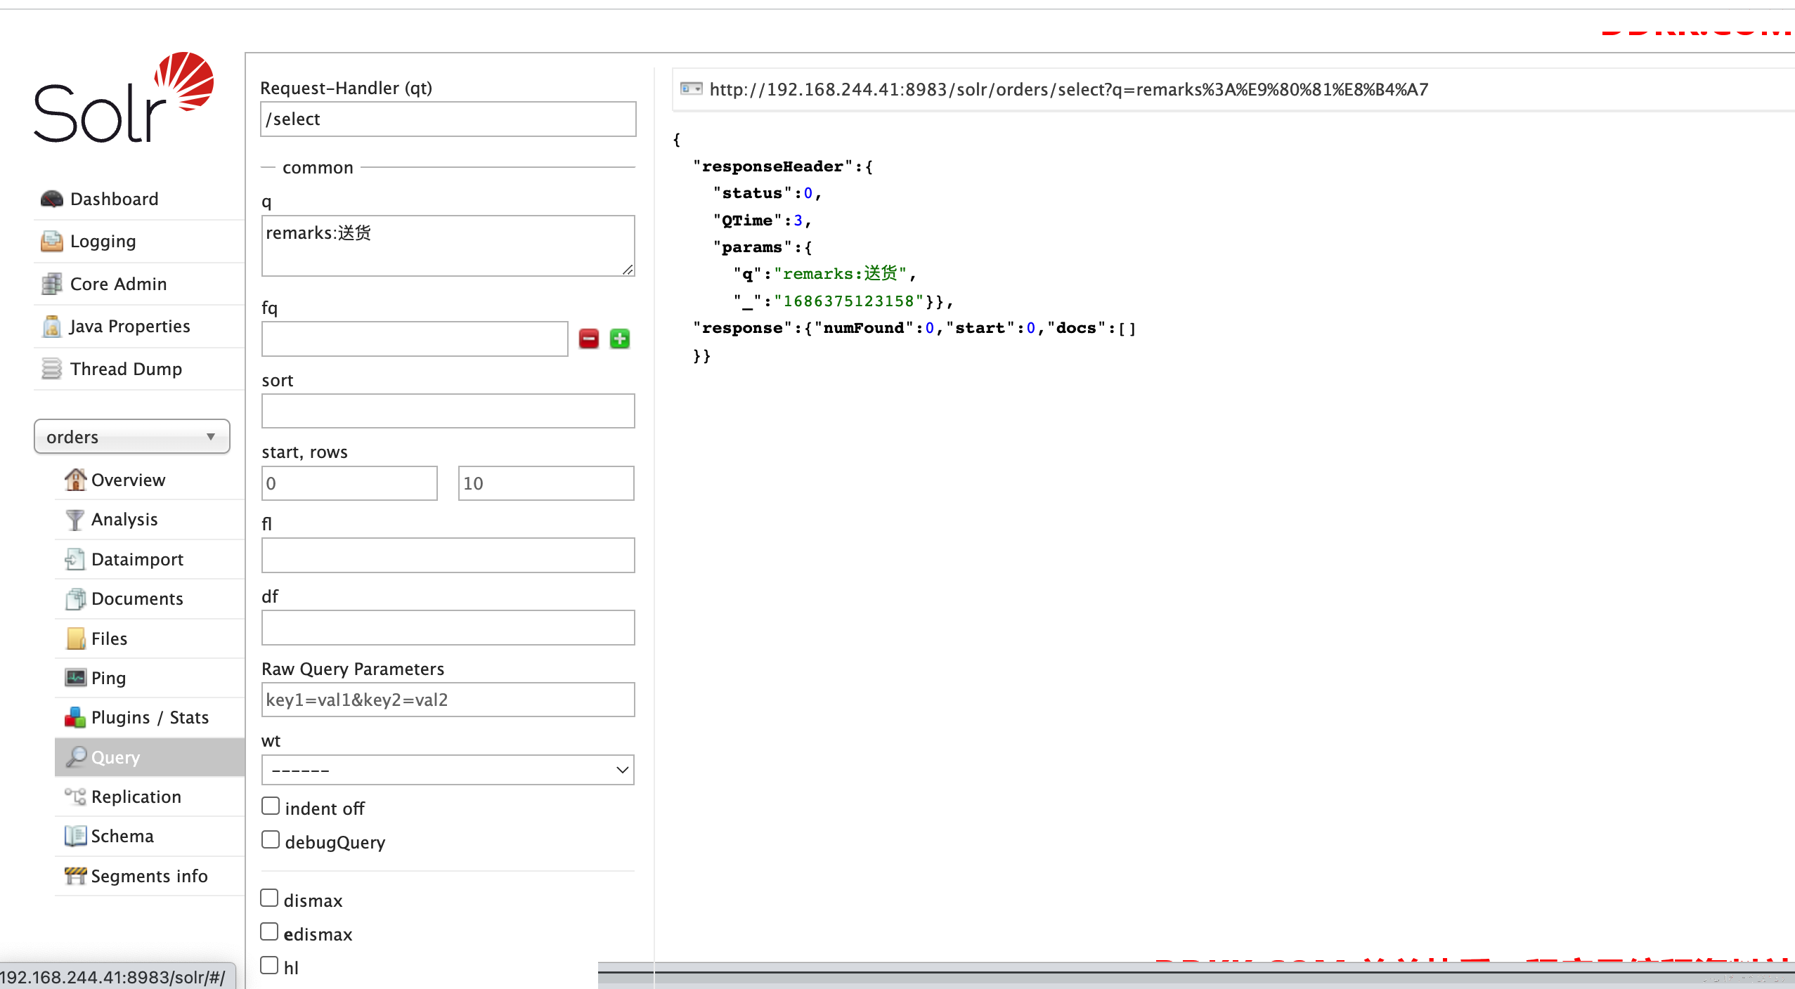
Task: Select Core Admin from sidebar
Action: point(118,282)
